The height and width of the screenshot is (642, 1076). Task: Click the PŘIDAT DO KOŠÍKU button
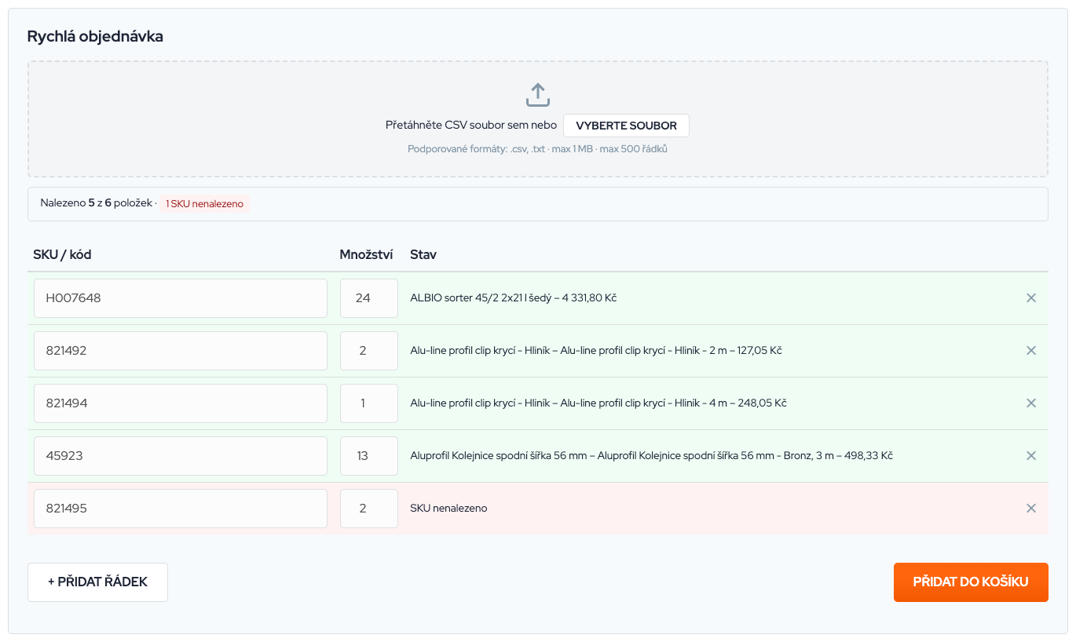(x=970, y=582)
